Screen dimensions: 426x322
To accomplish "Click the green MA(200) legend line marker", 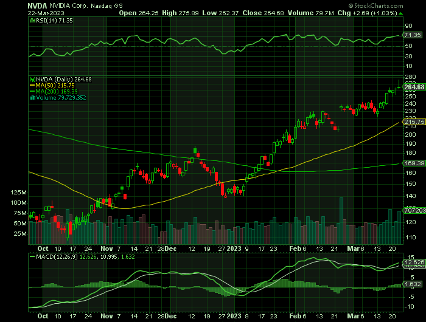I will click(32, 92).
